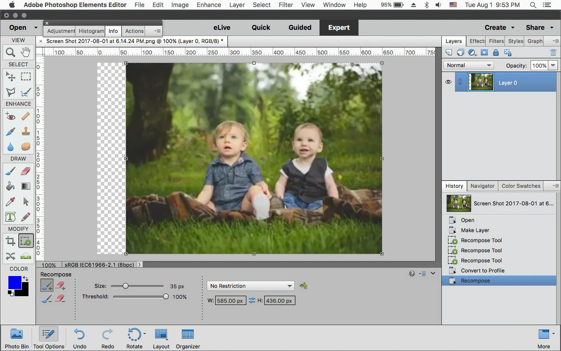
Task: Select the Horizontal Type tool
Action: pyautogui.click(x=11, y=217)
